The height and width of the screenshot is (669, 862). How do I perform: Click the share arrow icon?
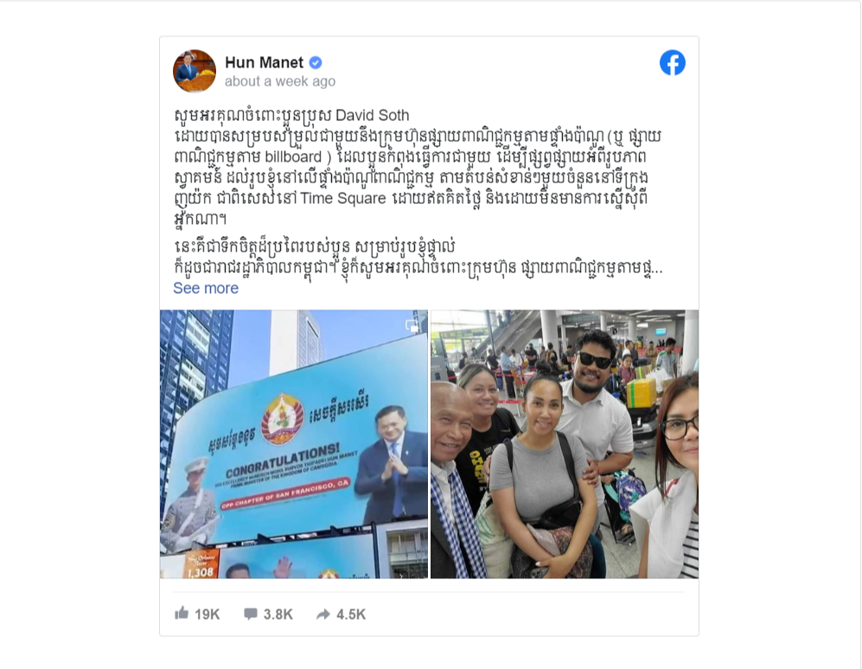(323, 614)
